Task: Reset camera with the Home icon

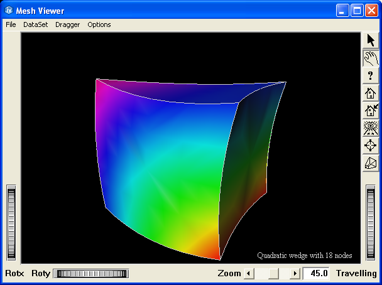Action: click(x=371, y=94)
